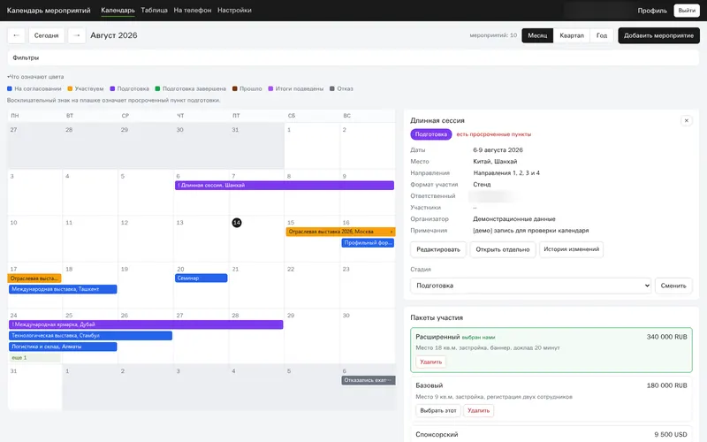Click the 180 000 RUB price
The image size is (707, 442).
666,385
